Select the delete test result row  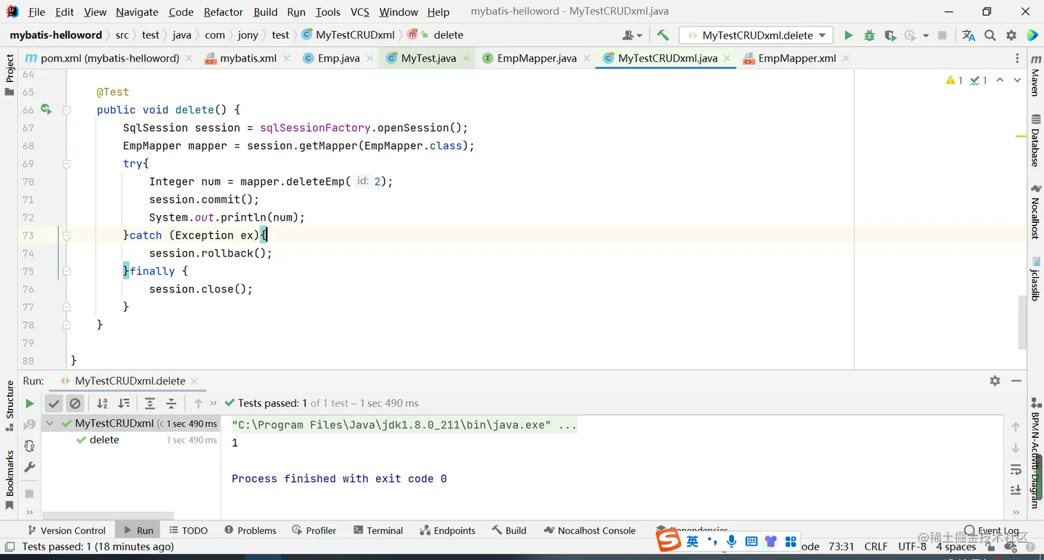click(130, 440)
